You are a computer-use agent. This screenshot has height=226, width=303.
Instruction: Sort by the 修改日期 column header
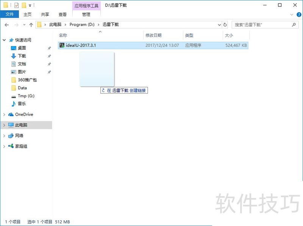pos(153,35)
